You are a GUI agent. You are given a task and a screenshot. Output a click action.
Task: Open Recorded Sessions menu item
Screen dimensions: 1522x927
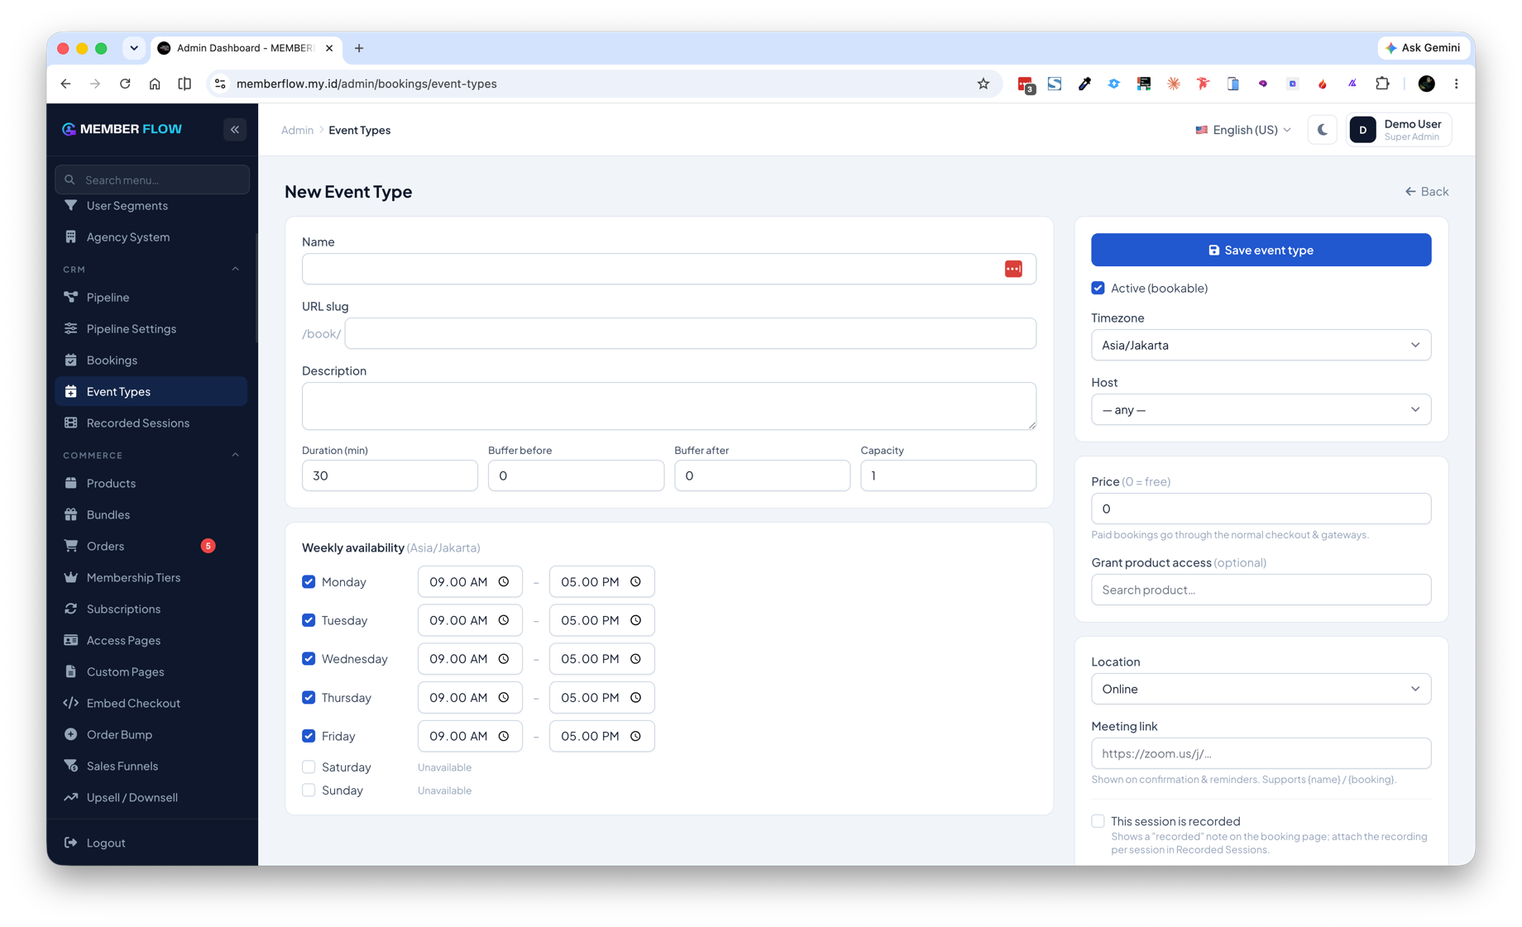151,423
